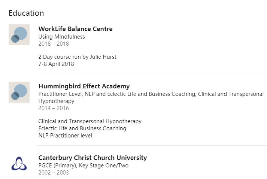
Task: Select '2 Day course run by Julie Hurst'
Action: point(77,57)
